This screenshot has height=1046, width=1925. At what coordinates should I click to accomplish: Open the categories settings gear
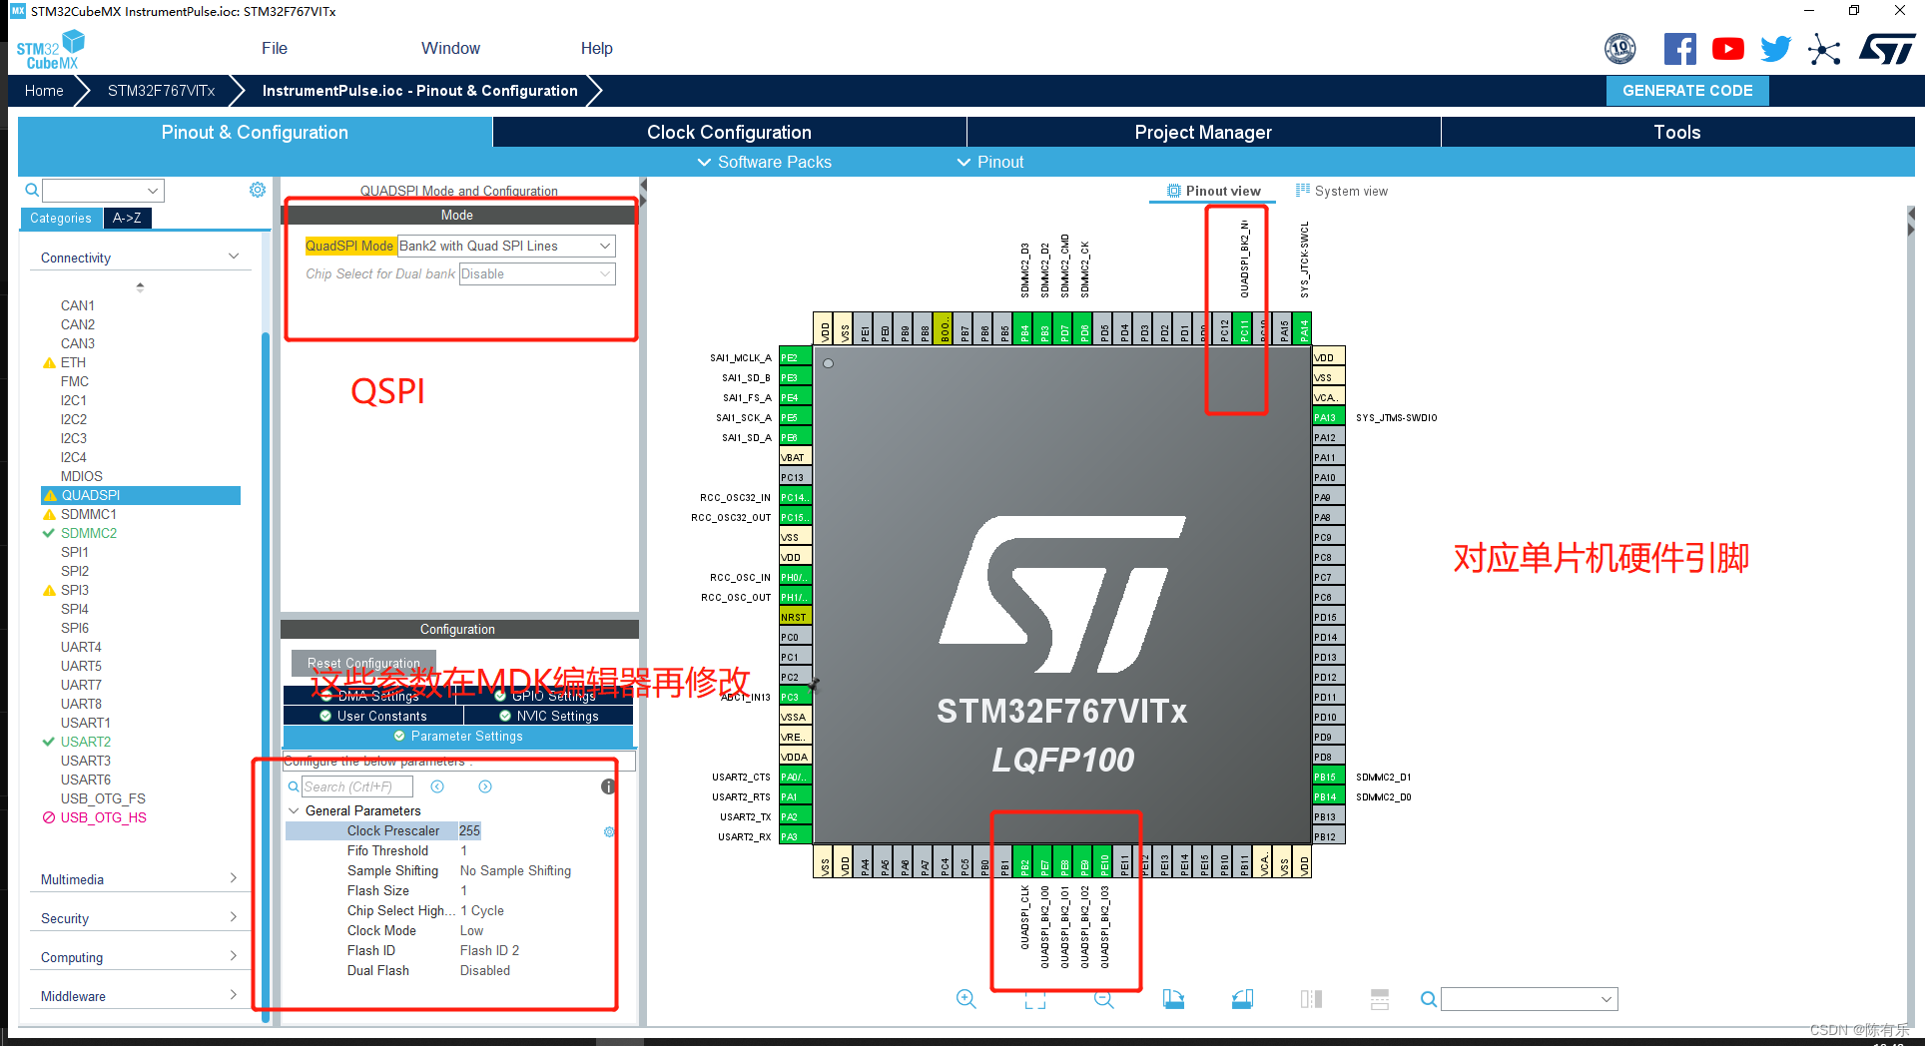(258, 190)
